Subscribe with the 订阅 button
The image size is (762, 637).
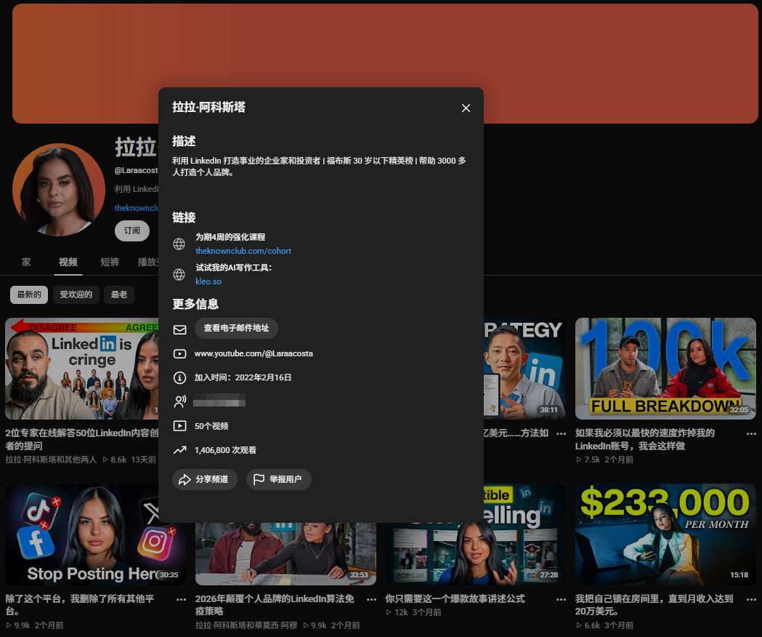[131, 231]
